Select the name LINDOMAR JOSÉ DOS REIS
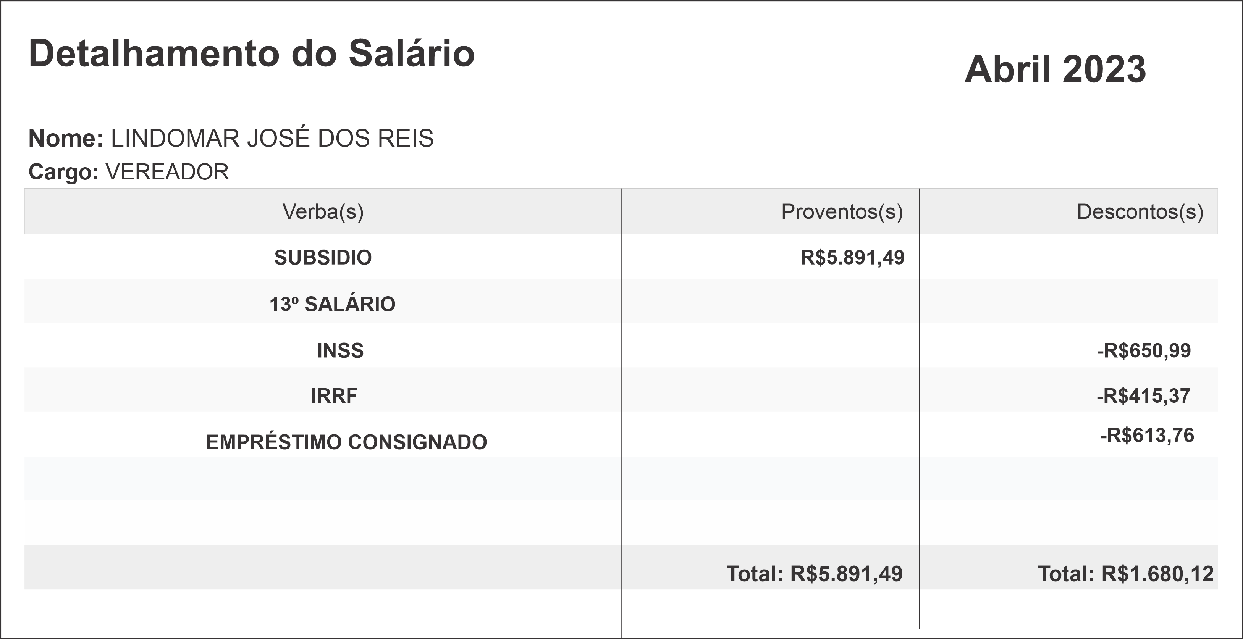Screen dimensions: 1243x639 coord(272,139)
